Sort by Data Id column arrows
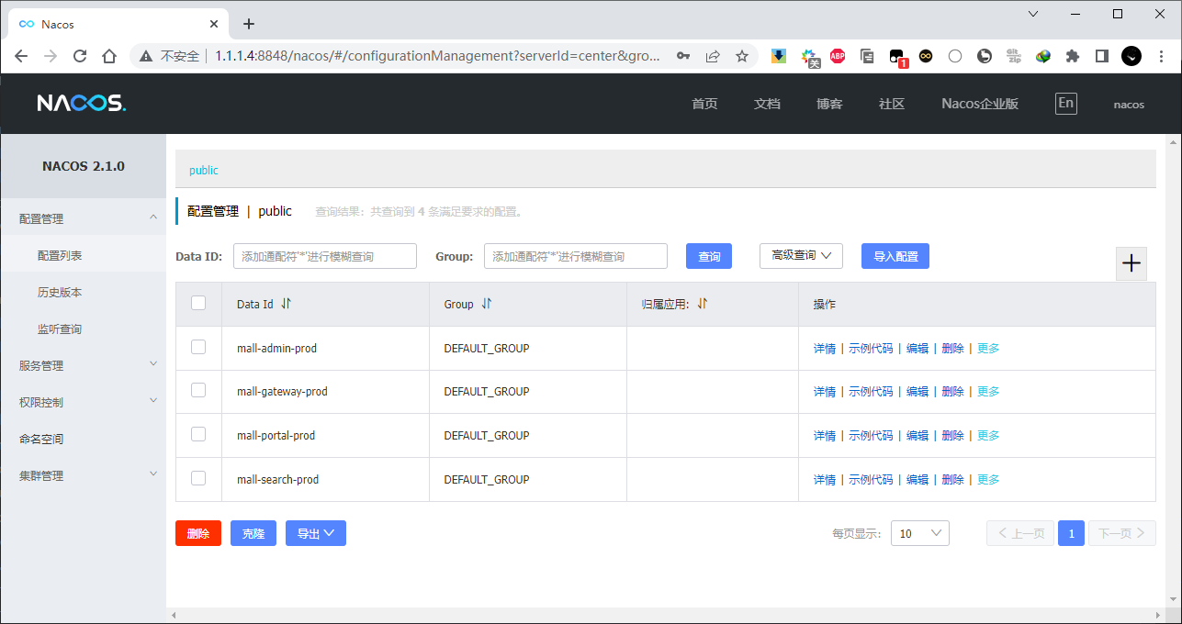This screenshot has width=1182, height=624. pyautogui.click(x=287, y=304)
